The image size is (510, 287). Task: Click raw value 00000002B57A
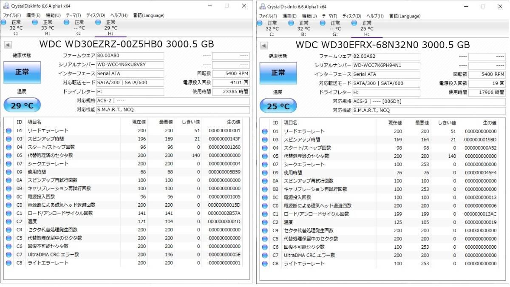[224, 213]
